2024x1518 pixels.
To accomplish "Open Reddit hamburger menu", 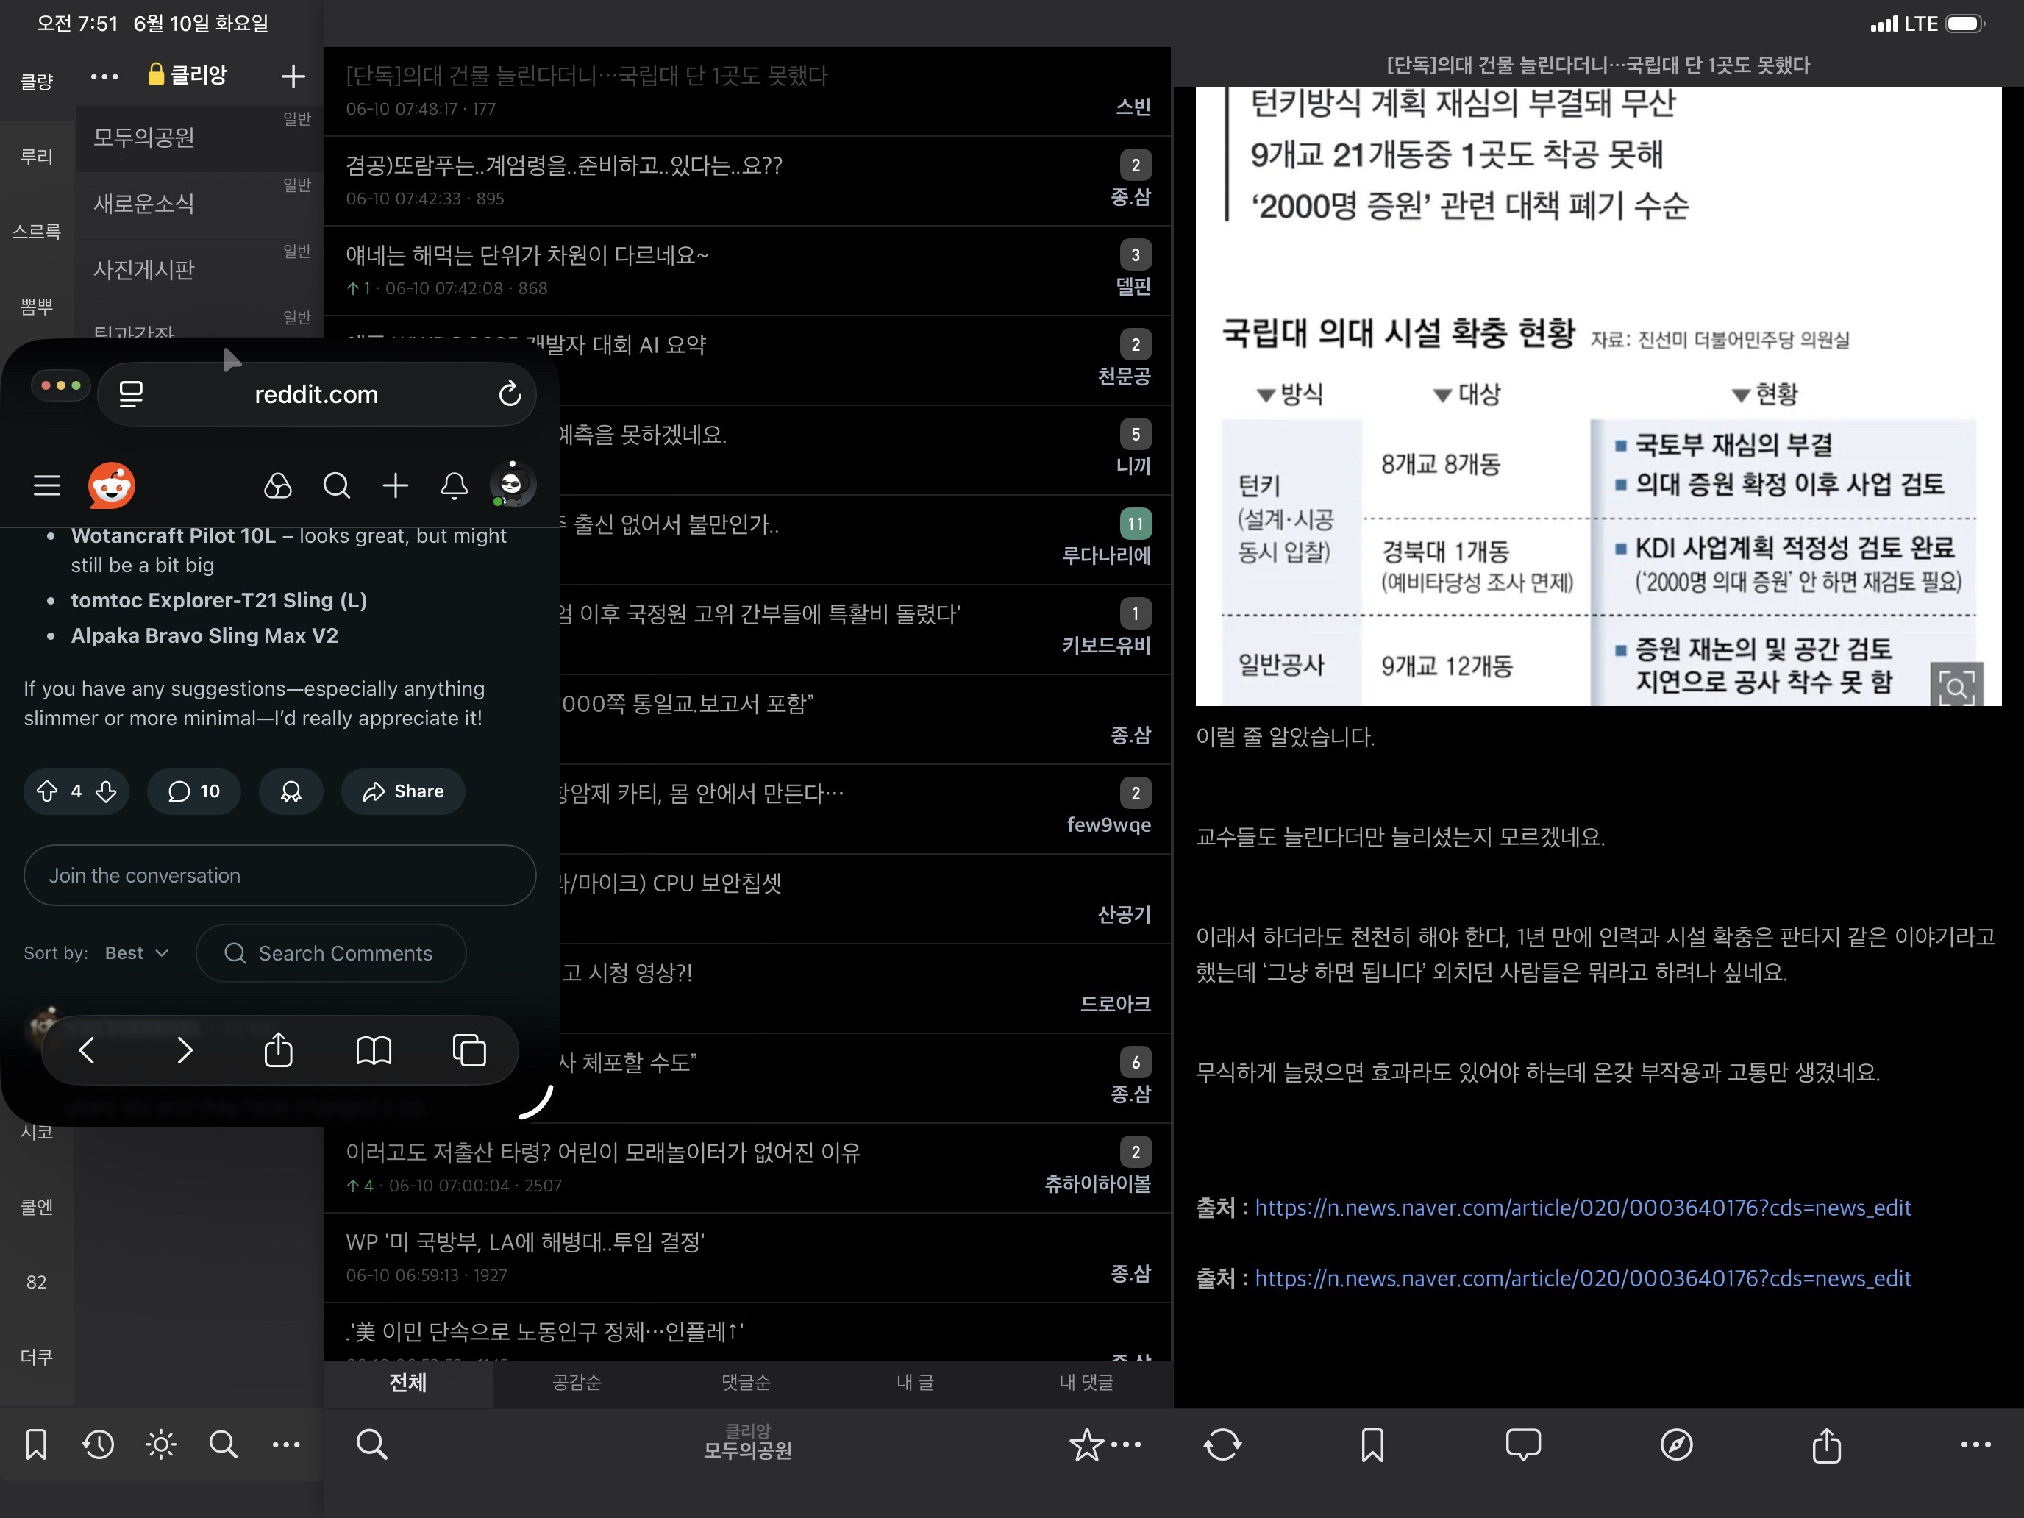I will tap(46, 485).
